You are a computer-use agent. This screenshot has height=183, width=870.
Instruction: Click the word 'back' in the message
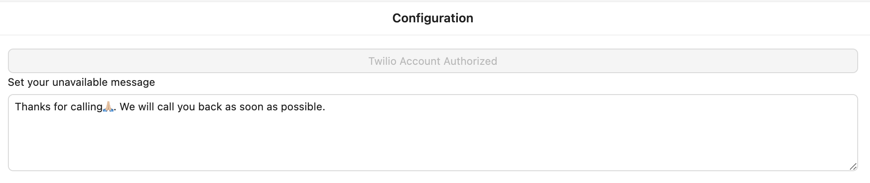pos(210,107)
